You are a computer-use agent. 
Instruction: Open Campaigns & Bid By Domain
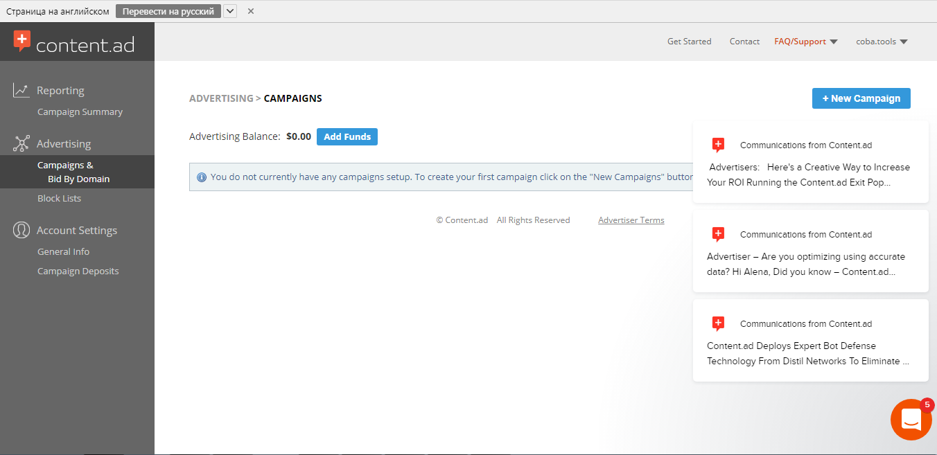click(x=77, y=172)
